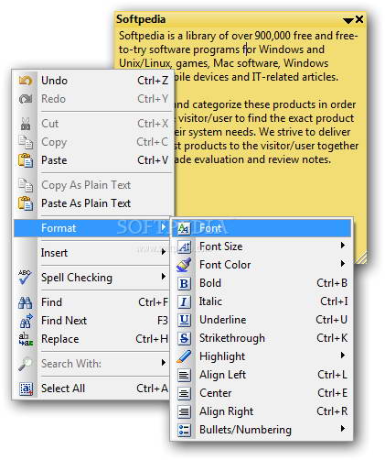Click the Search With magnifier icon
Viewport: 385px width, 460px height.
tap(26, 364)
